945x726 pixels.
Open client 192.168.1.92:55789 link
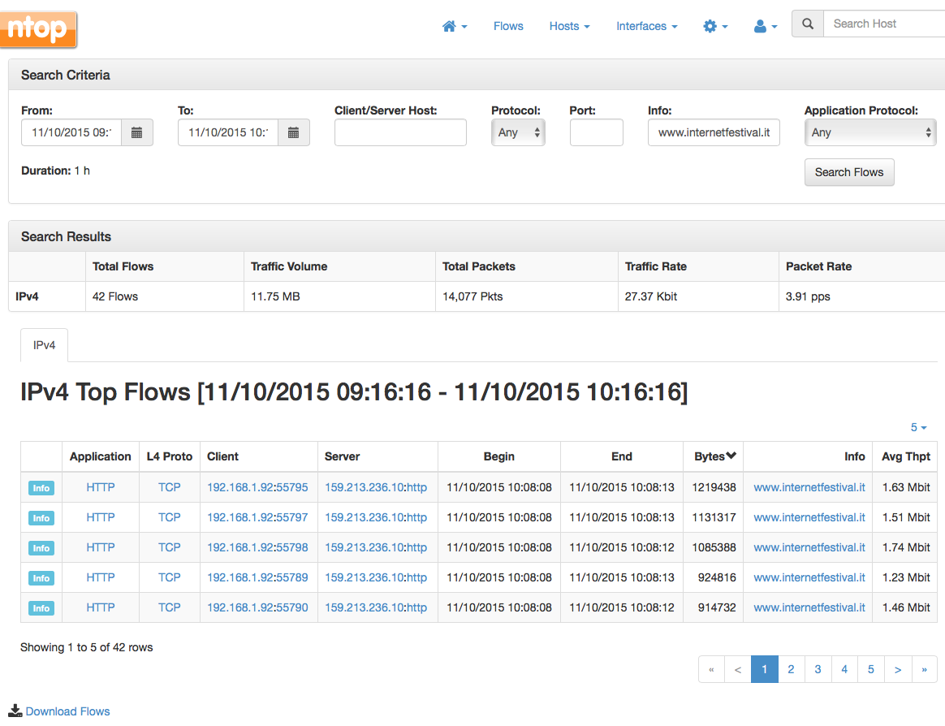257,577
